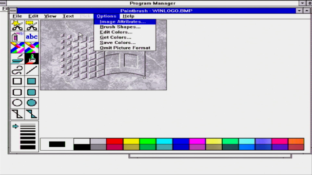312x175 pixels.
Task: Choose the Curve tool
Action: coord(18,70)
